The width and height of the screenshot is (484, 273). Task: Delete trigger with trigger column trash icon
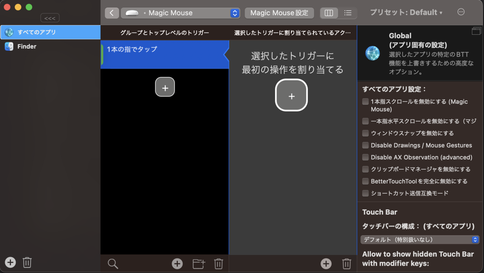click(218, 264)
